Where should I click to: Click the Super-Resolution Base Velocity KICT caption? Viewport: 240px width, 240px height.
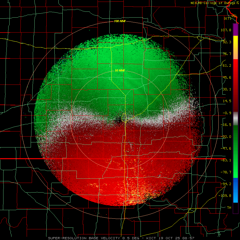point(121,238)
